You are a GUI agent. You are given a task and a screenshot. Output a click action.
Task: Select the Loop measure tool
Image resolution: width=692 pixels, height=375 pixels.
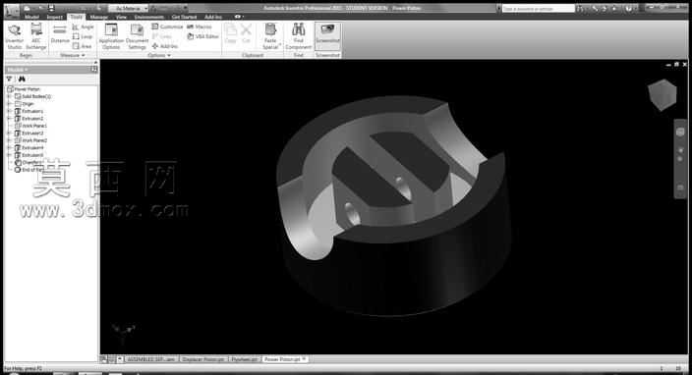83,36
